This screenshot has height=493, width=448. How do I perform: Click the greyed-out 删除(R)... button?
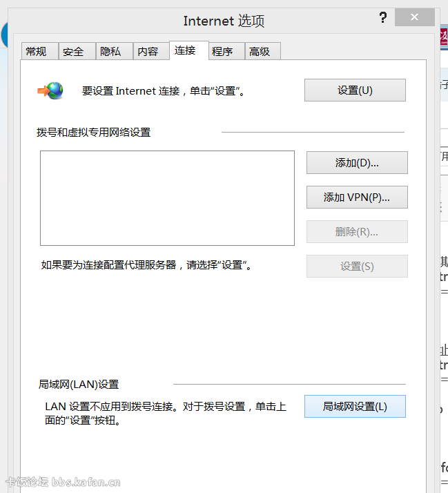pos(357,232)
